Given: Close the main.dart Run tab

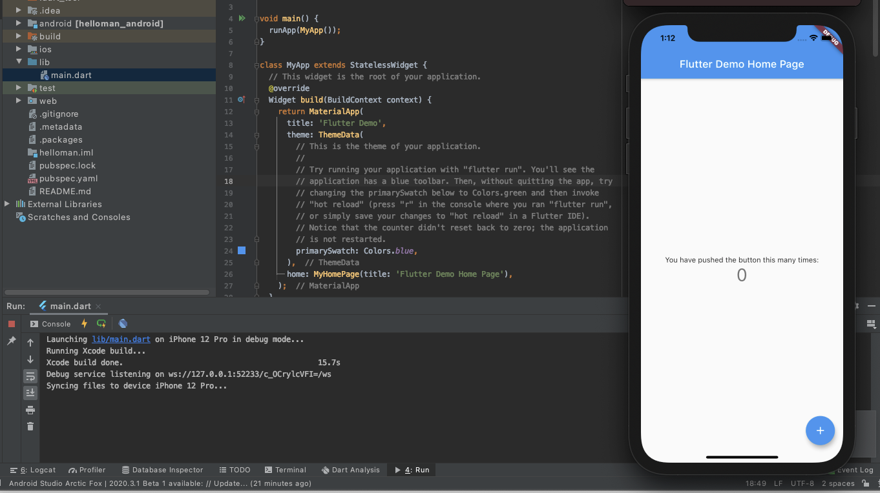Looking at the screenshot, I should (98, 307).
